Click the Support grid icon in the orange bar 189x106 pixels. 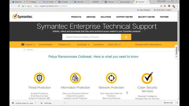(x=23, y=44)
